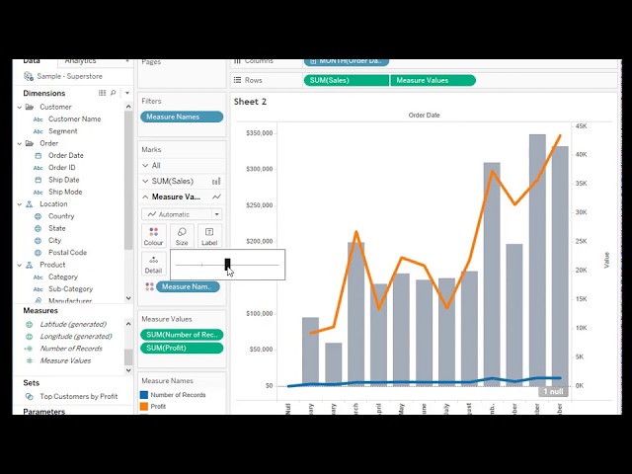Select the Segment dimension
Screen dimensions: 632x474
tap(63, 131)
